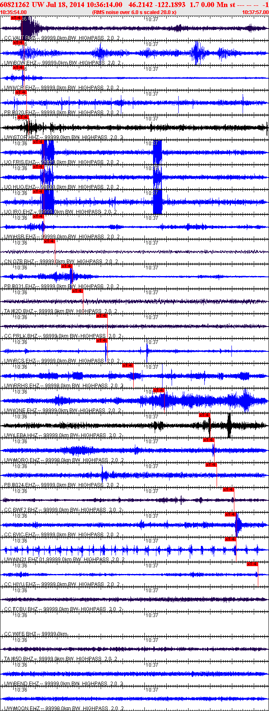Click the '1.7 0.00 Mn st' magnitude text
This screenshot has width=269, height=711.
click(x=212, y=5)
